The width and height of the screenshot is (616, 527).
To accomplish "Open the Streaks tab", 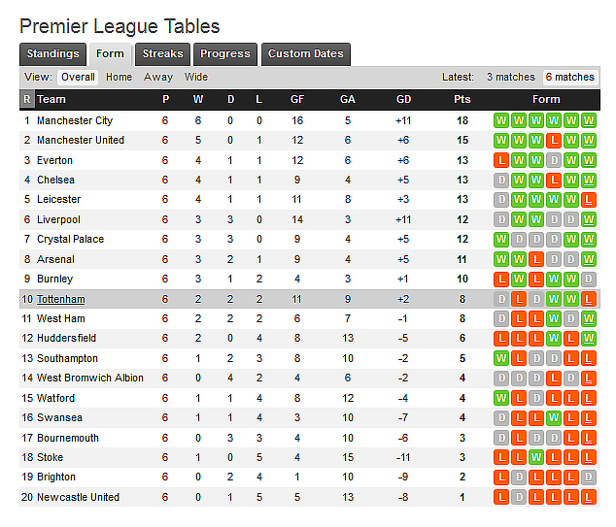I will (x=162, y=54).
